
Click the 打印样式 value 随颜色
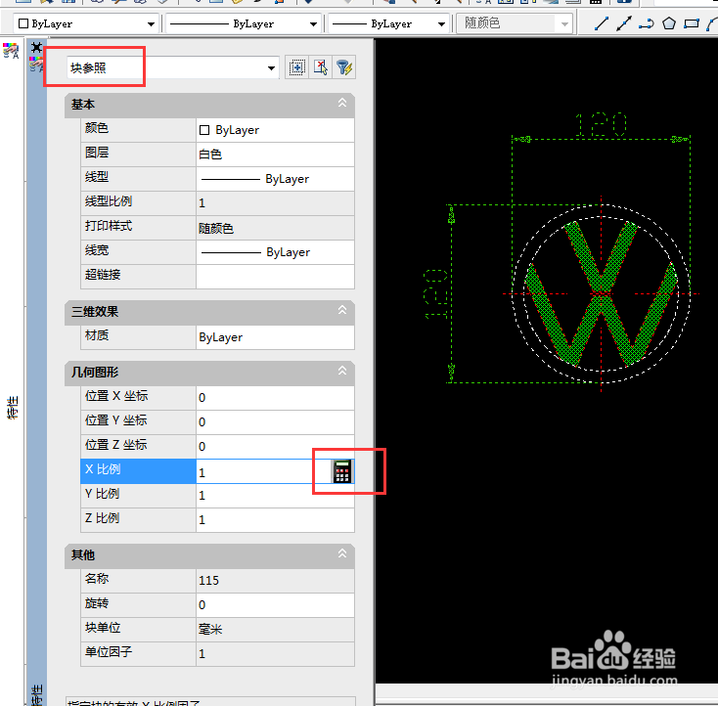[x=275, y=228]
